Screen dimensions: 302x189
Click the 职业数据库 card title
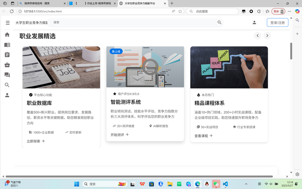click(x=39, y=103)
